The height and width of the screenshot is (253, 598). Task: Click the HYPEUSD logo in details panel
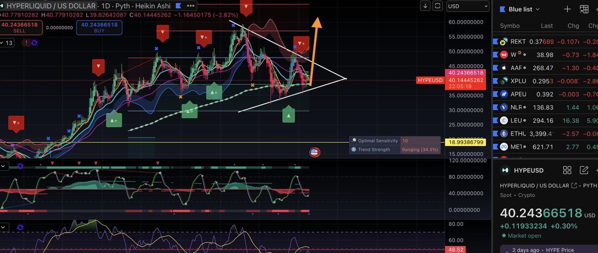coord(506,170)
